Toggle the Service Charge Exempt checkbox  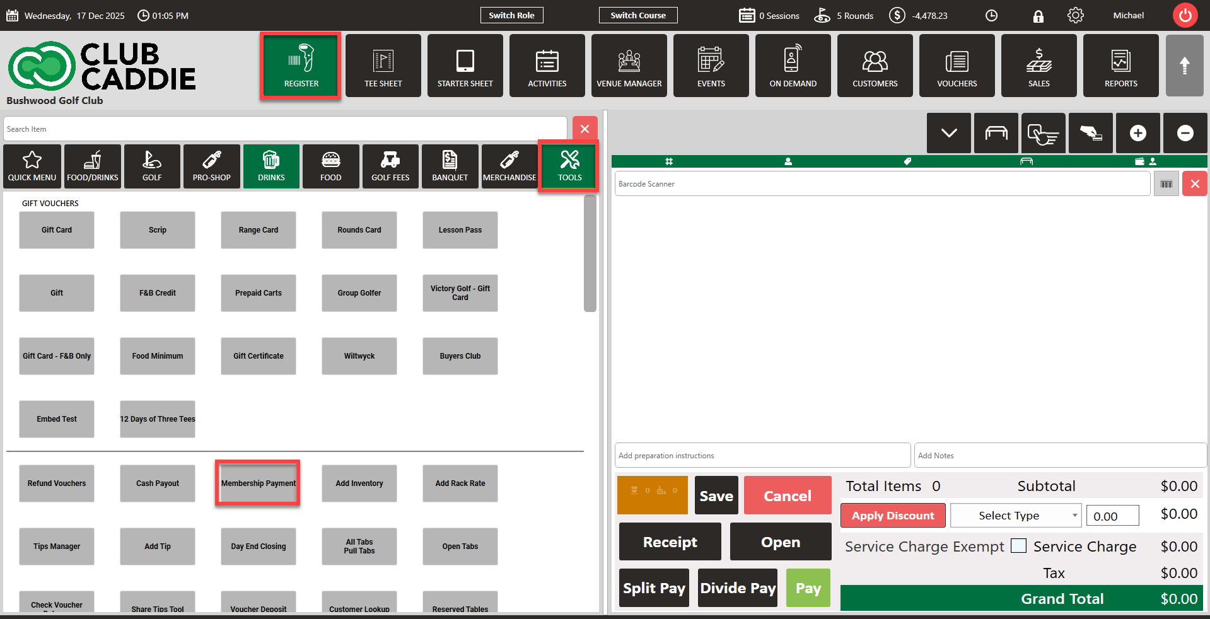click(1018, 546)
